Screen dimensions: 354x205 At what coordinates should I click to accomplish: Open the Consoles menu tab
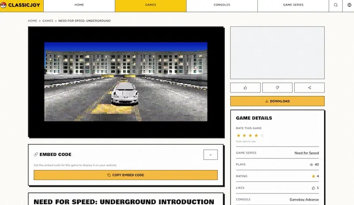pos(222,5)
